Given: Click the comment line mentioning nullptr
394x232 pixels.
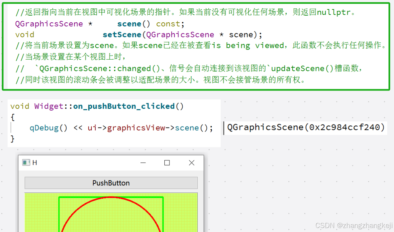Looking at the screenshot, I should pyautogui.click(x=185, y=12).
